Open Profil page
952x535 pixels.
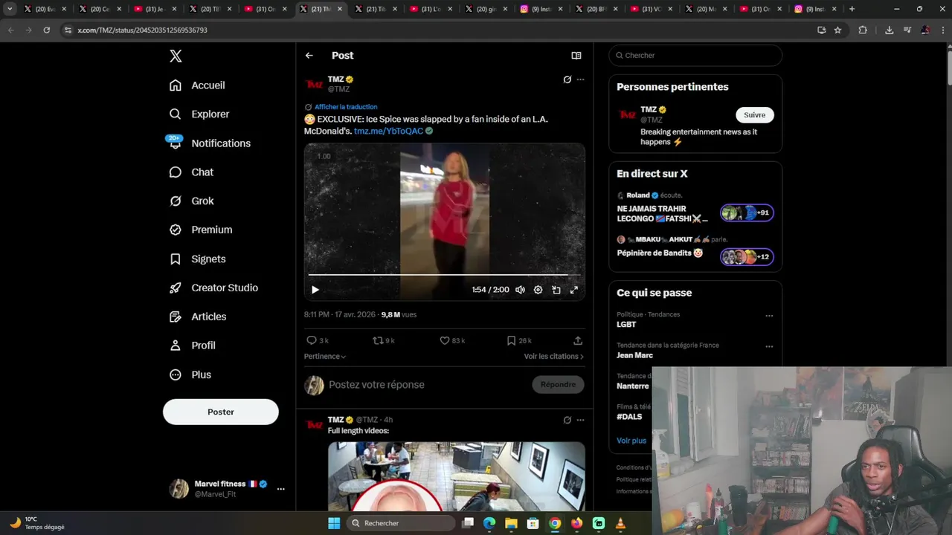(192, 346)
